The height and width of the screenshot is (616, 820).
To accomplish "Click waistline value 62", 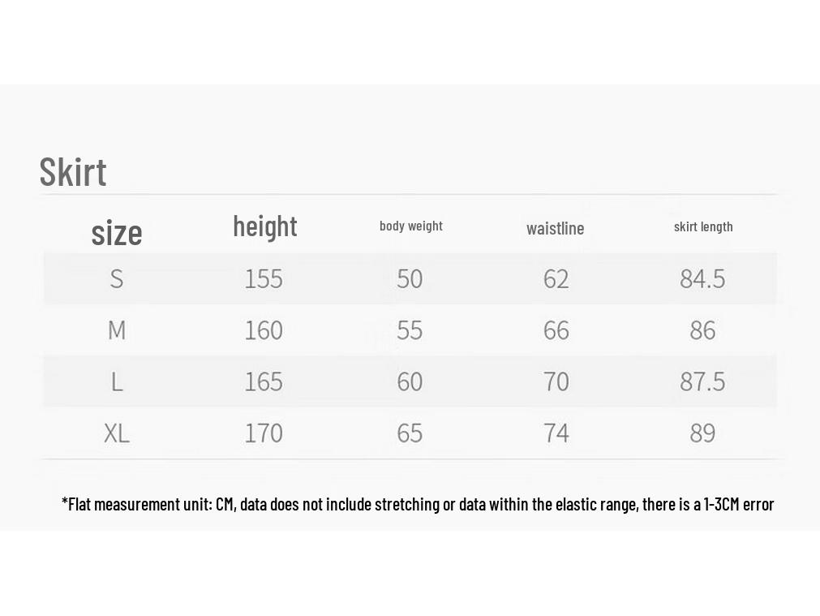I will [556, 278].
